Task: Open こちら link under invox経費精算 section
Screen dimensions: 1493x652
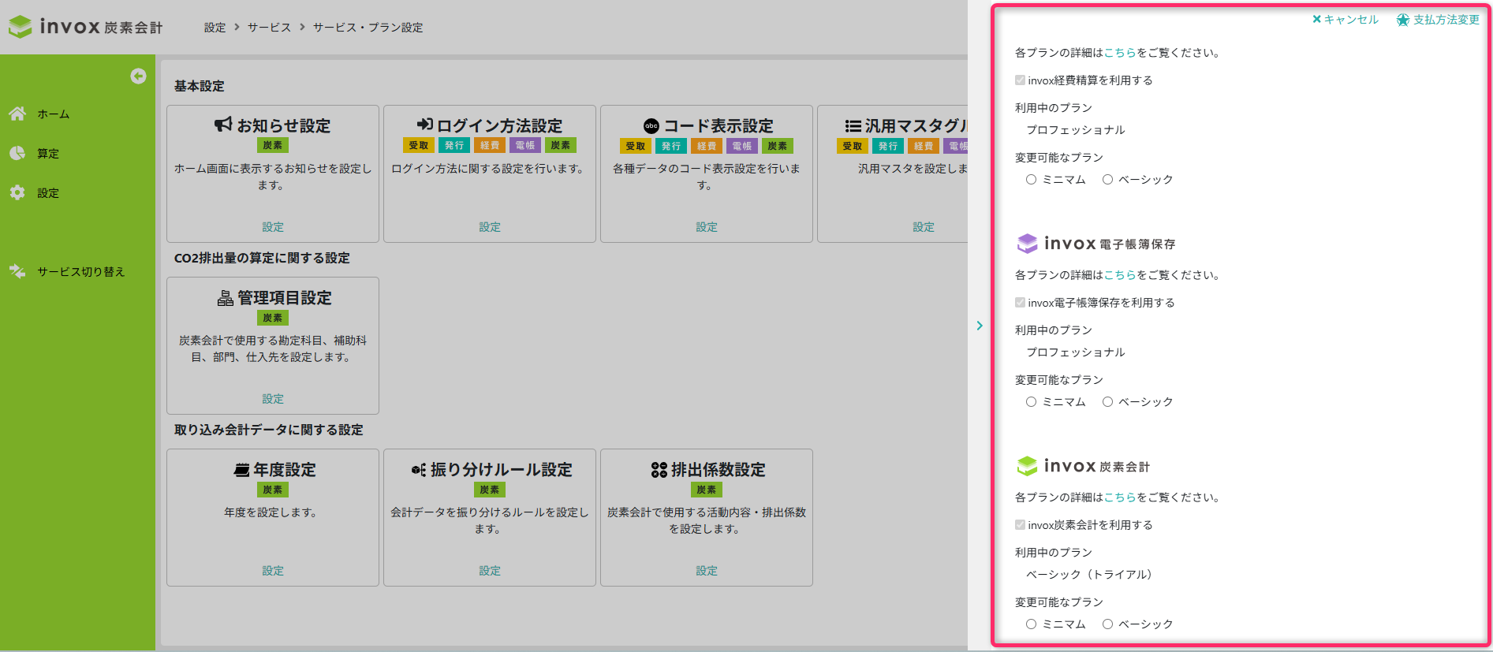Action: click(x=1120, y=52)
